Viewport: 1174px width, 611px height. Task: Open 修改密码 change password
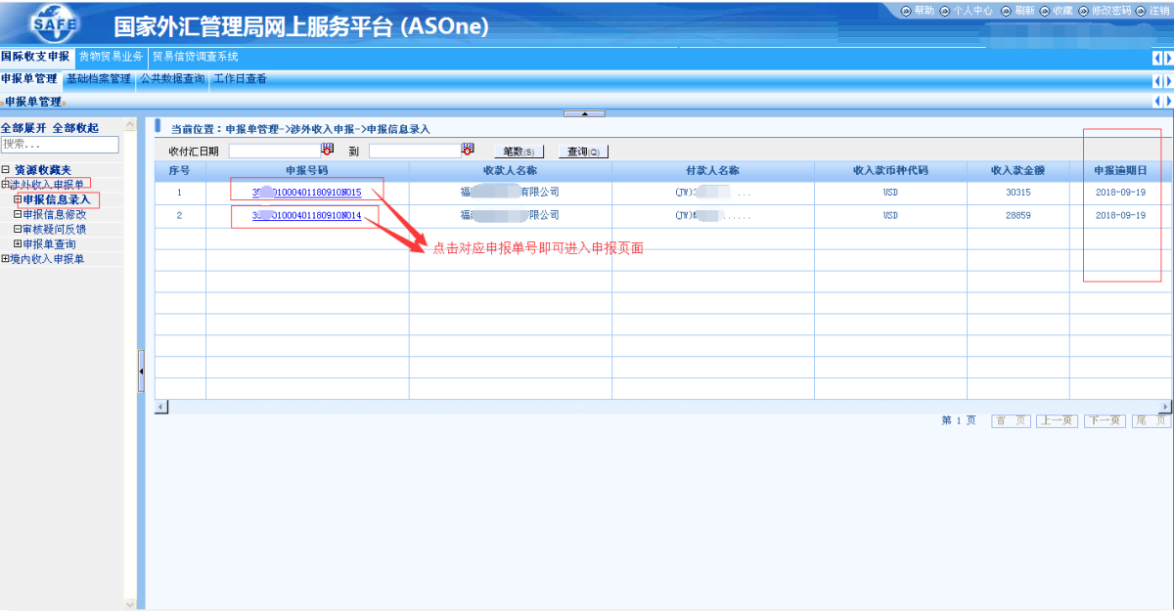click(1084, 11)
